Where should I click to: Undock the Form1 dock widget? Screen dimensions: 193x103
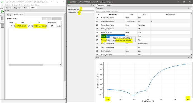pos(91,5)
